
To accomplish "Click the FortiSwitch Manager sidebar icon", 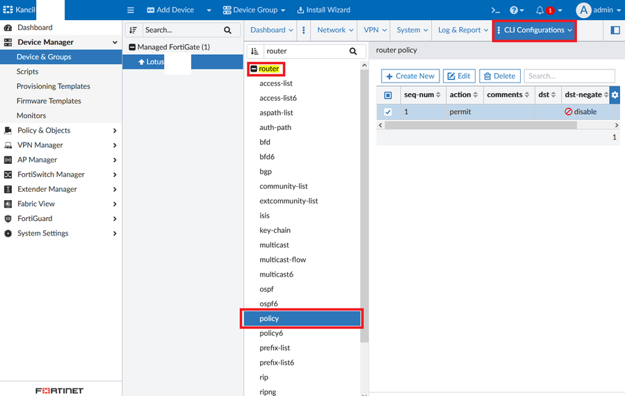I will [x=8, y=174].
